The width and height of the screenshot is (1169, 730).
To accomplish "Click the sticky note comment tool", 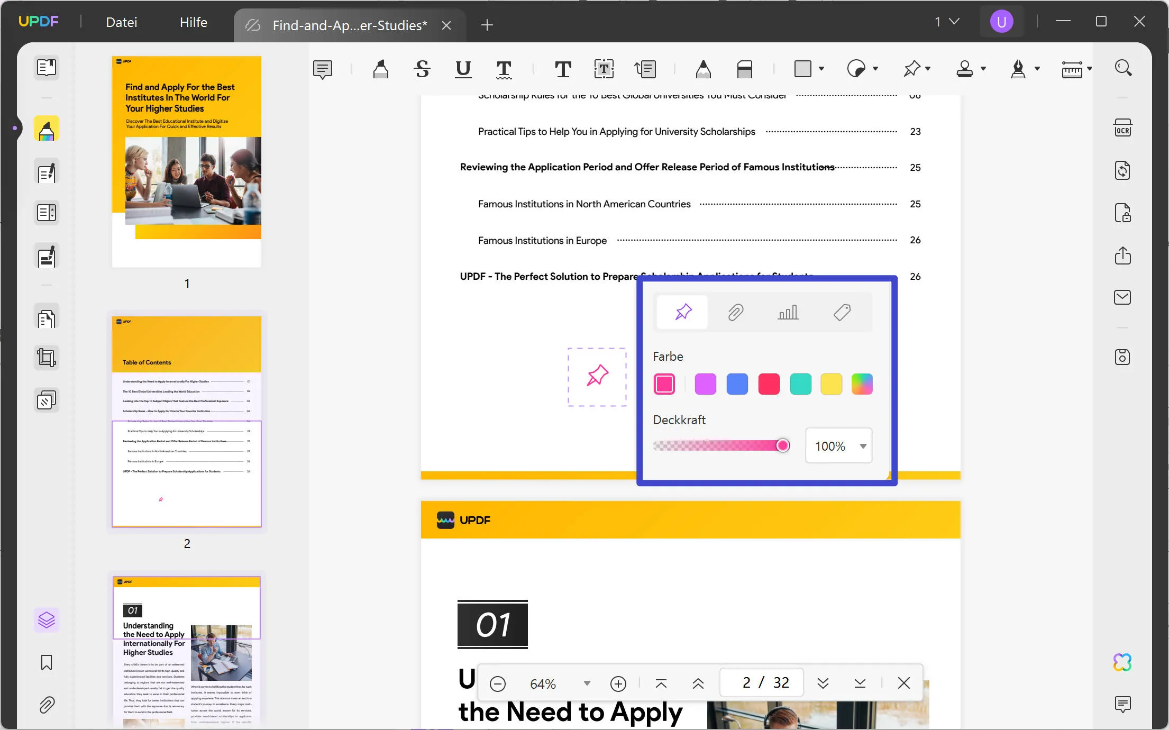I will click(322, 69).
